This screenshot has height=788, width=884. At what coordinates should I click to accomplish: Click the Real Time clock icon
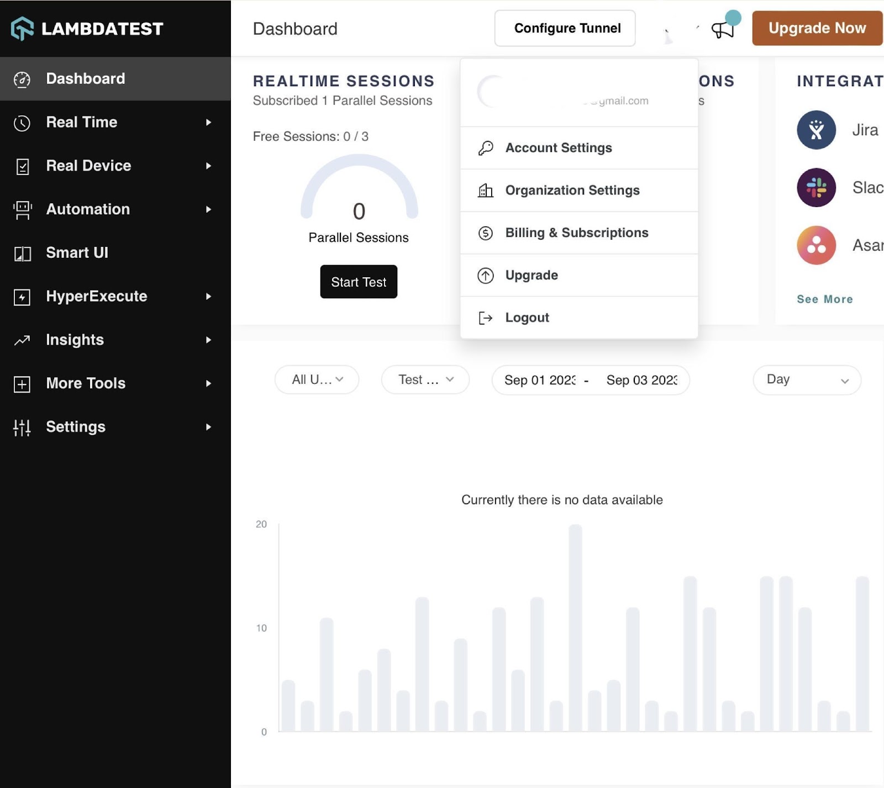[x=22, y=123]
